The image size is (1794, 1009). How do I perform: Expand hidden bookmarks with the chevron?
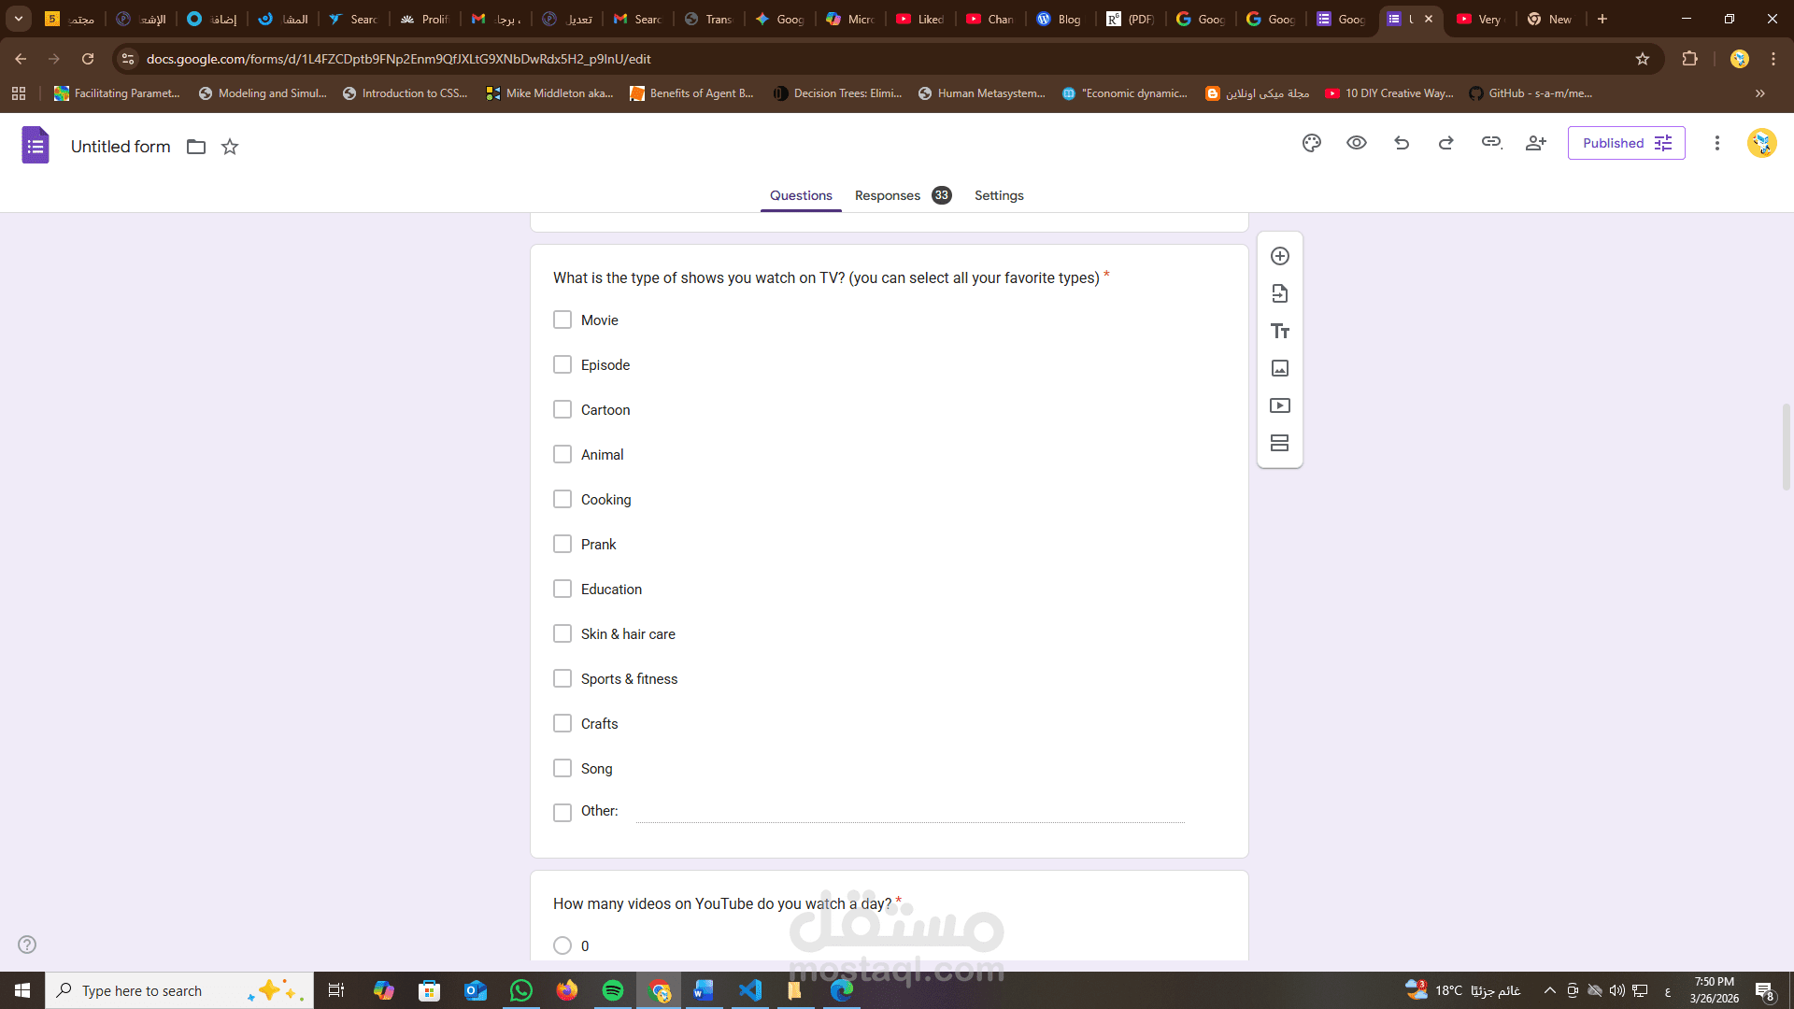tap(1760, 93)
